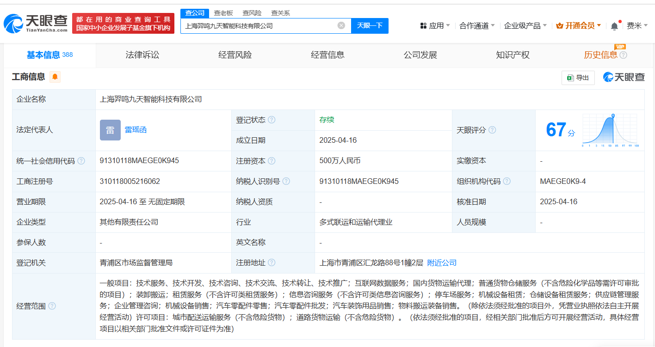Click the company name search input field

click(259, 26)
